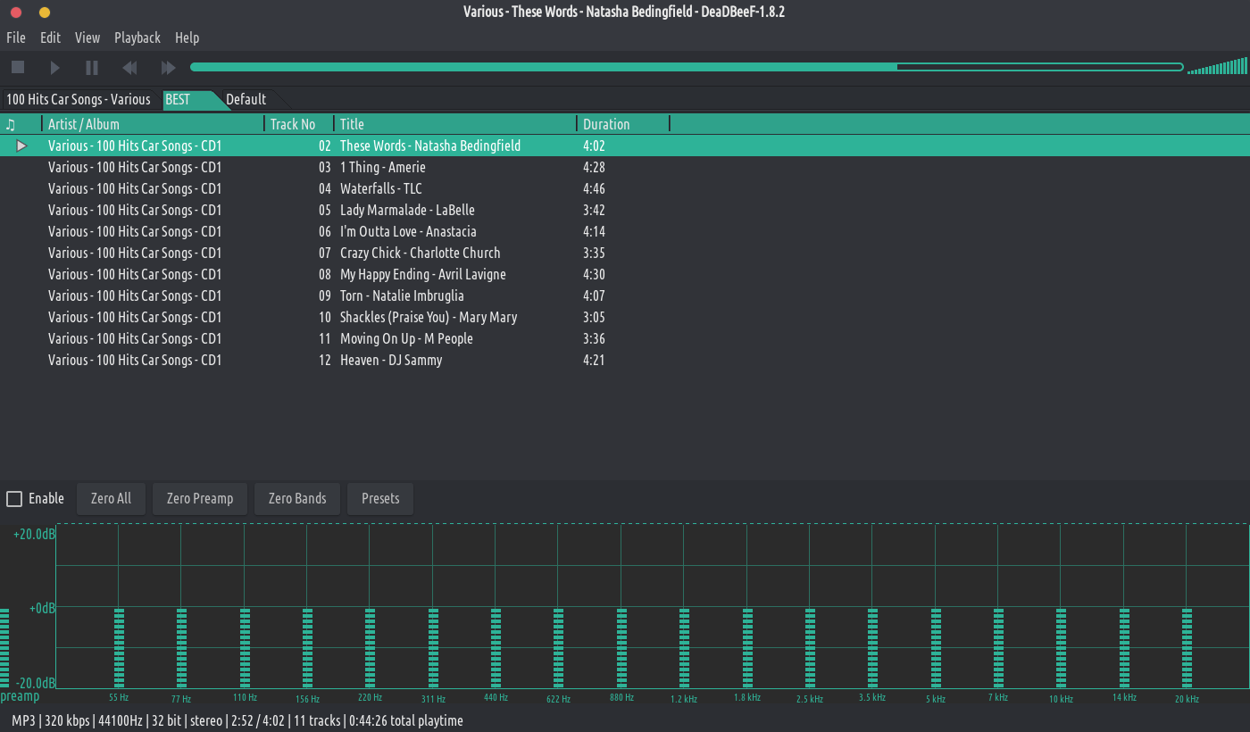This screenshot has height=732, width=1250.
Task: Pause the current track
Action: tap(92, 67)
